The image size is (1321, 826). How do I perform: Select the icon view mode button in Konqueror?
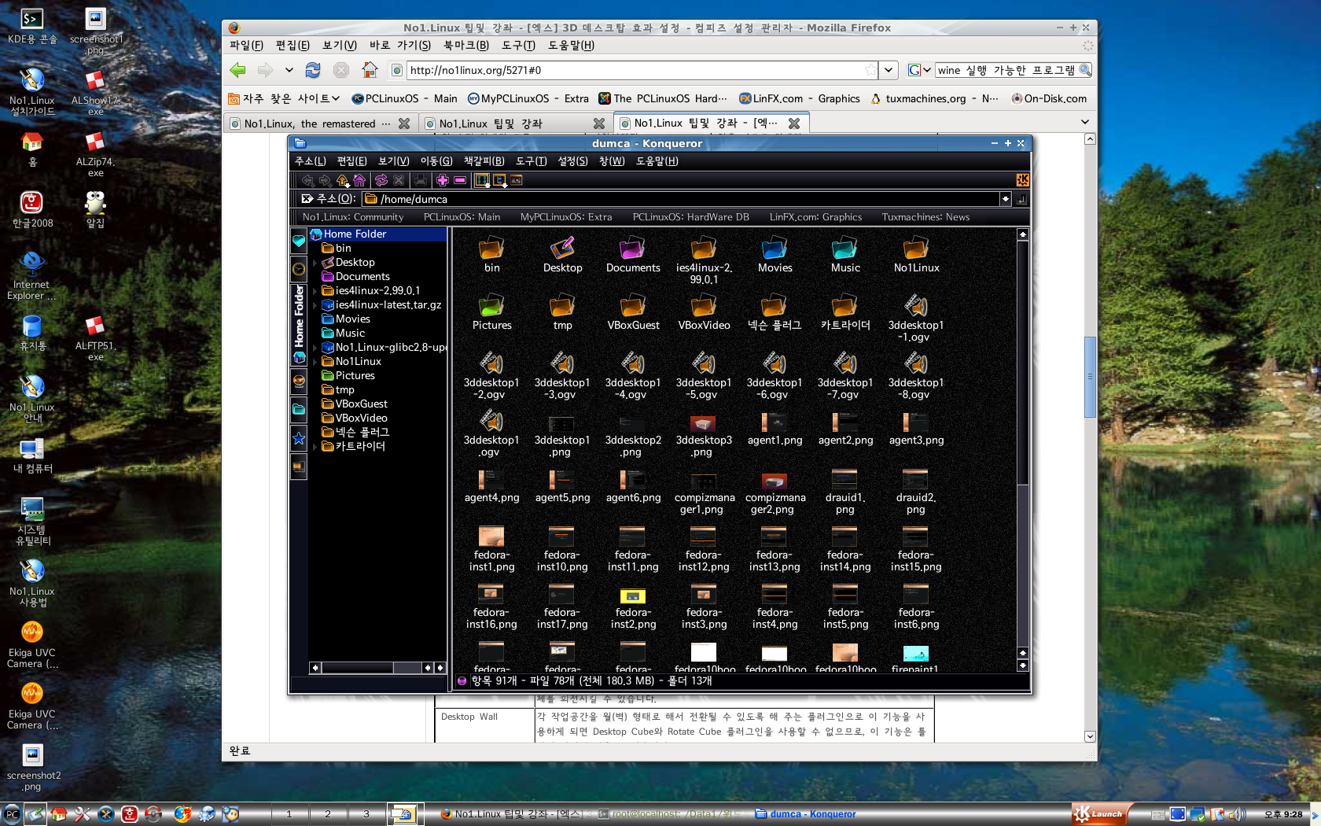point(482,180)
